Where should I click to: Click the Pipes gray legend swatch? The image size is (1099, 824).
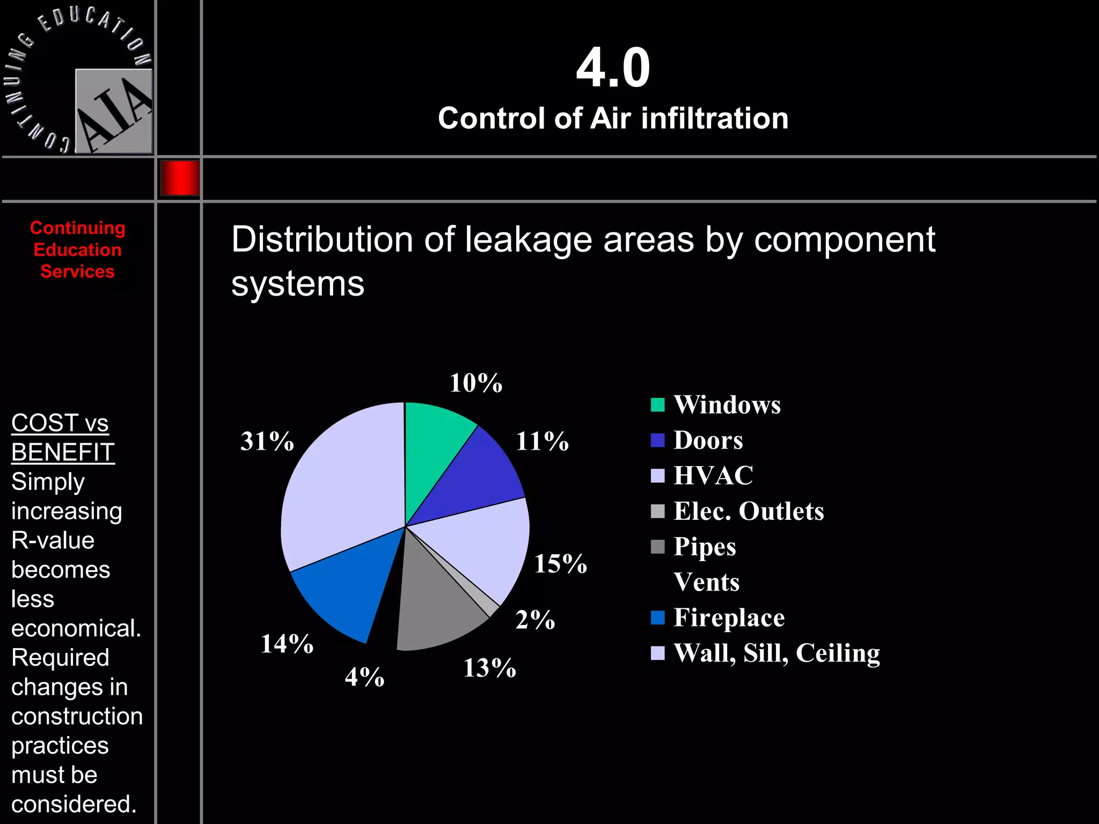coord(657,547)
